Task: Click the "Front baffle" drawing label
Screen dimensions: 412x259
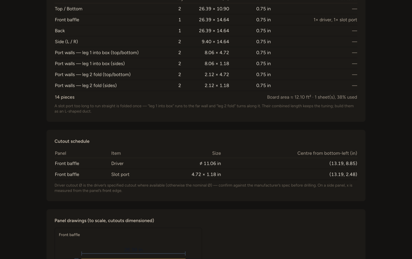Action: tap(69, 235)
